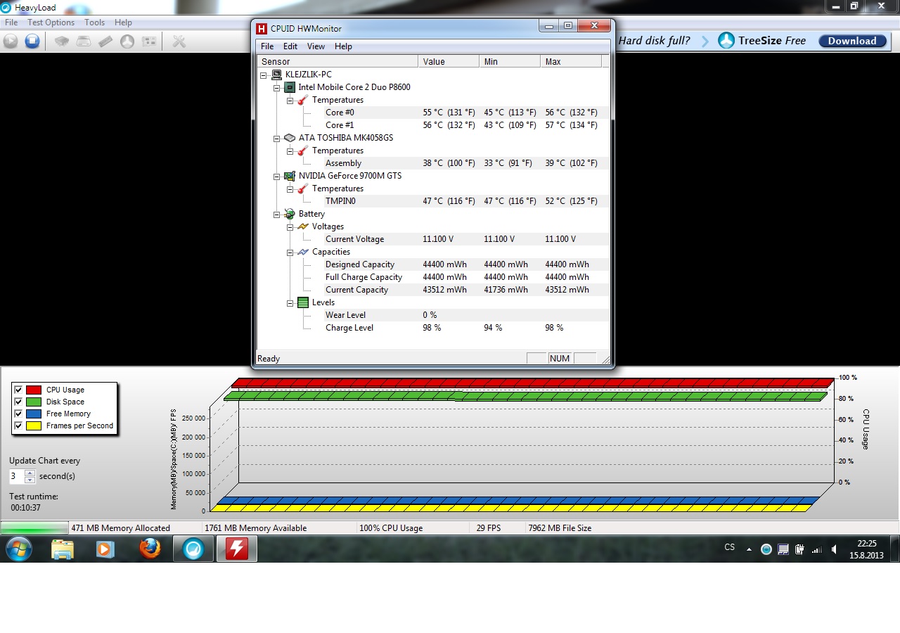Collapse the Capacities node

coord(290,252)
